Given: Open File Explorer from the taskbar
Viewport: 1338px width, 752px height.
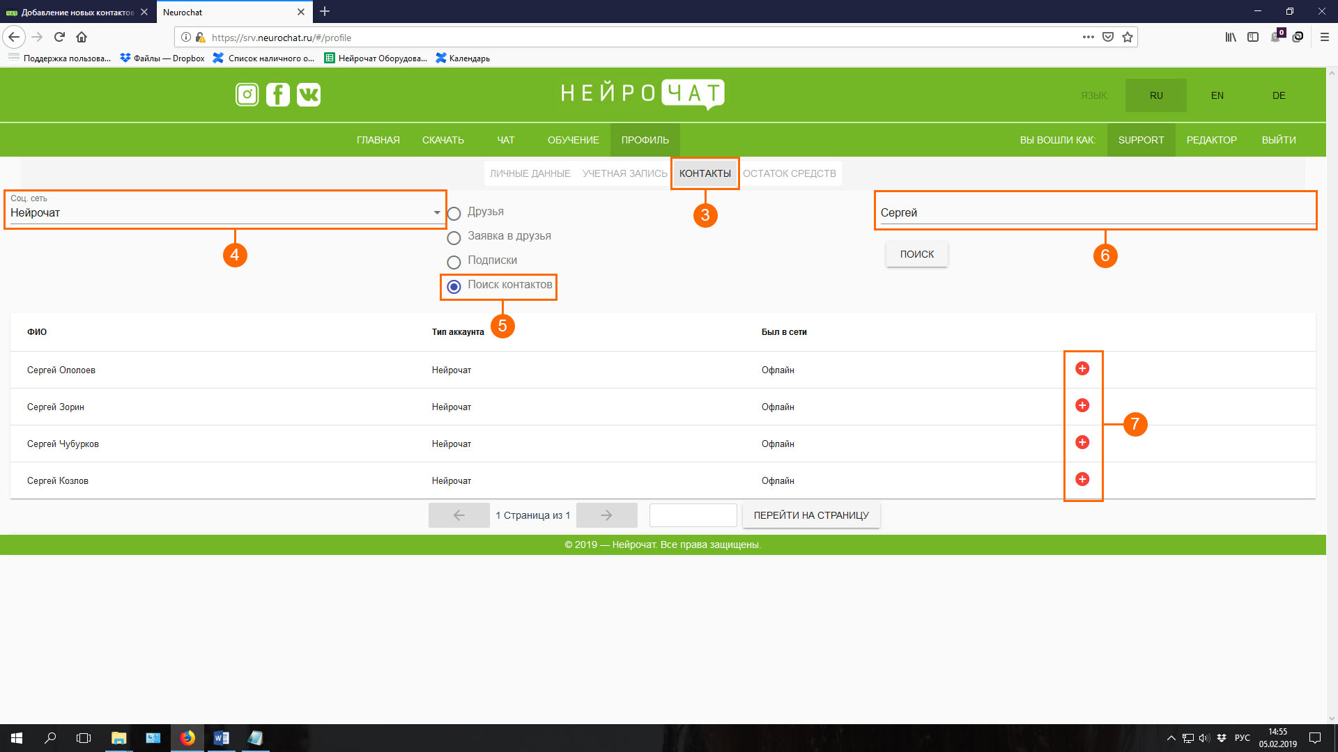Looking at the screenshot, I should click(x=119, y=738).
